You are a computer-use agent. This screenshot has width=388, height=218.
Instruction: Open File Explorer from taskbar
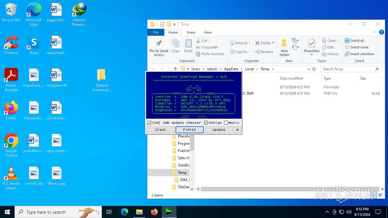click(x=139, y=212)
